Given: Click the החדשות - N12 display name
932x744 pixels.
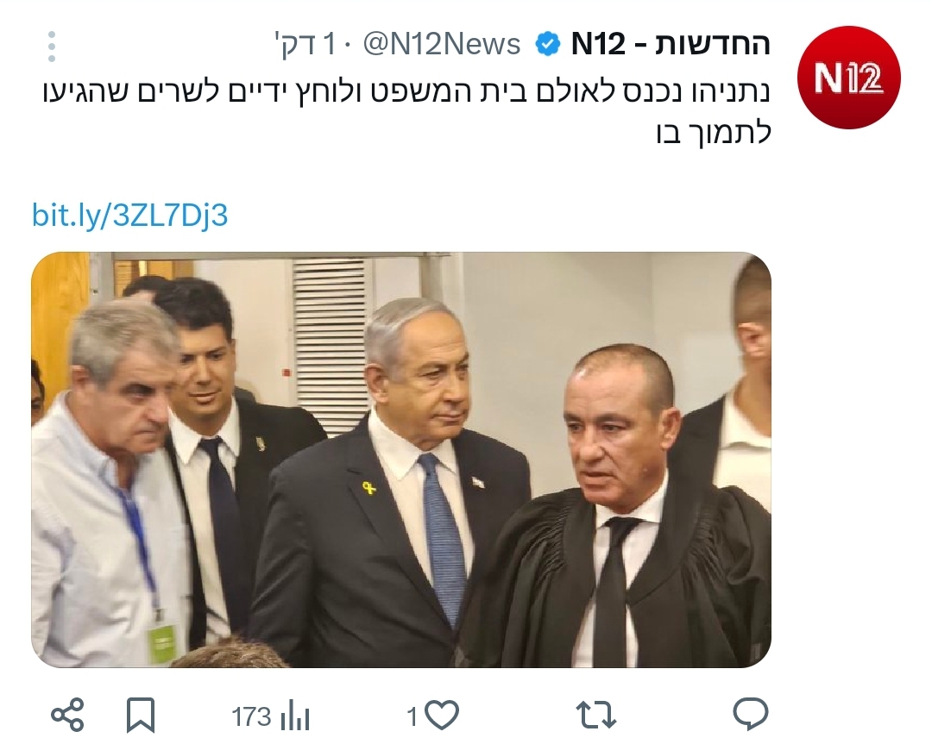Looking at the screenshot, I should tap(671, 44).
